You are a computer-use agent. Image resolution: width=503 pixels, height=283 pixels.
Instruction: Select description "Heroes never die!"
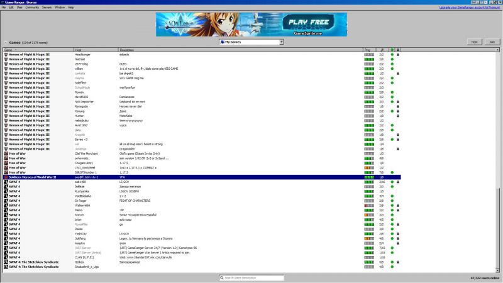131,106
